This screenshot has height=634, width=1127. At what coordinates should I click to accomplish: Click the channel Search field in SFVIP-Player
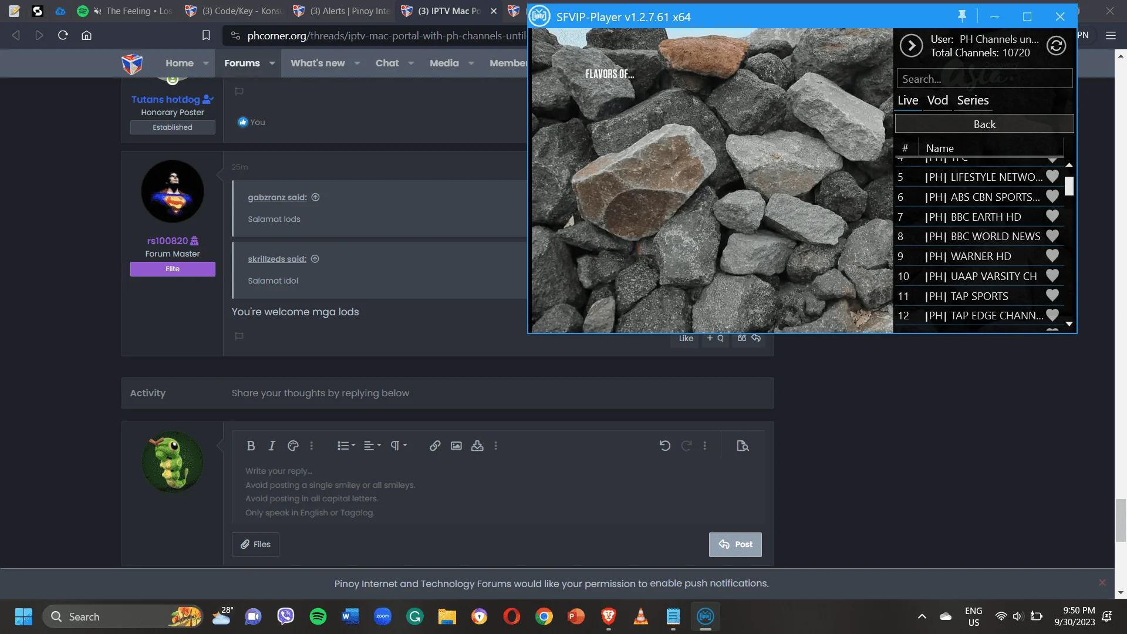click(x=984, y=79)
